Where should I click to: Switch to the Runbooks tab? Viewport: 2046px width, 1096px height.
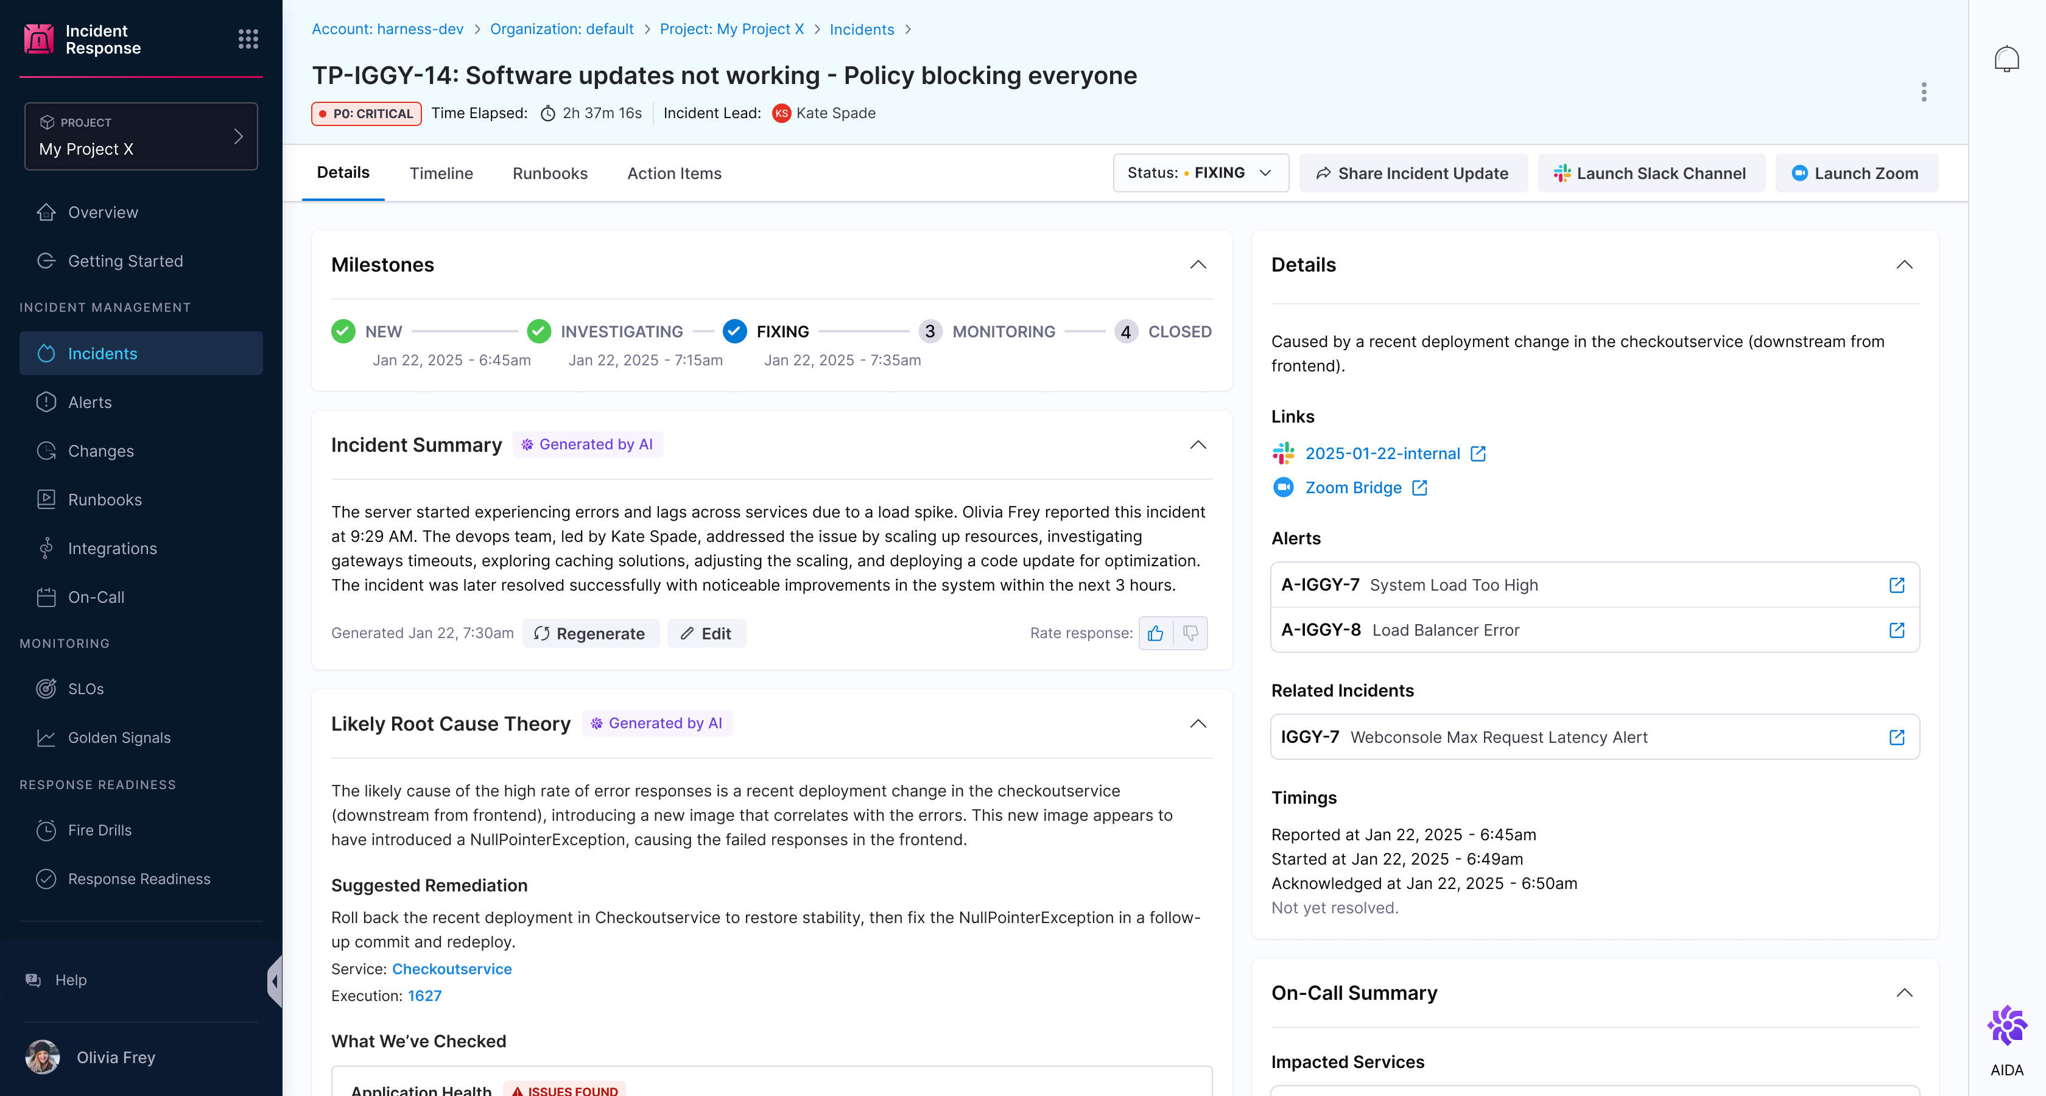point(550,173)
